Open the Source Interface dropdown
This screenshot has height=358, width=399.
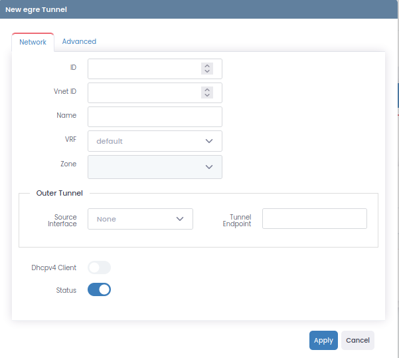pyautogui.click(x=140, y=219)
